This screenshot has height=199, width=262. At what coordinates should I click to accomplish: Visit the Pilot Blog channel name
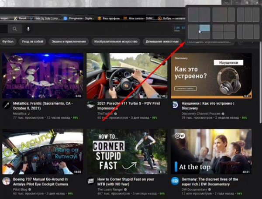[20, 189]
